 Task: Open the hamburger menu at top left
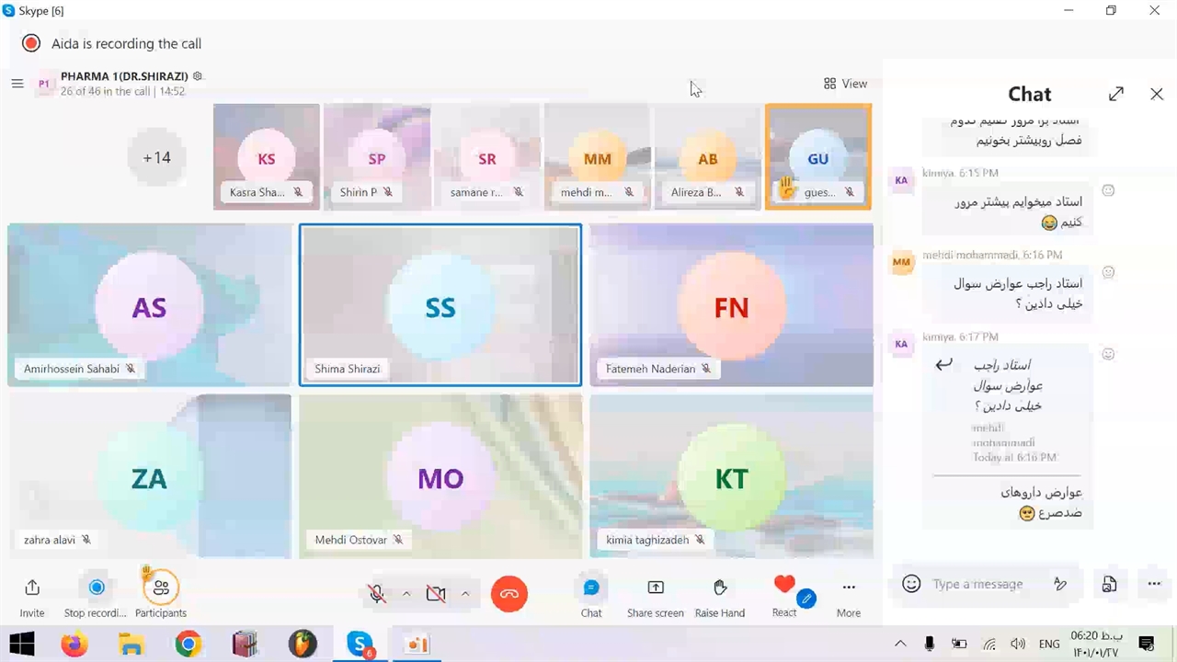(17, 84)
